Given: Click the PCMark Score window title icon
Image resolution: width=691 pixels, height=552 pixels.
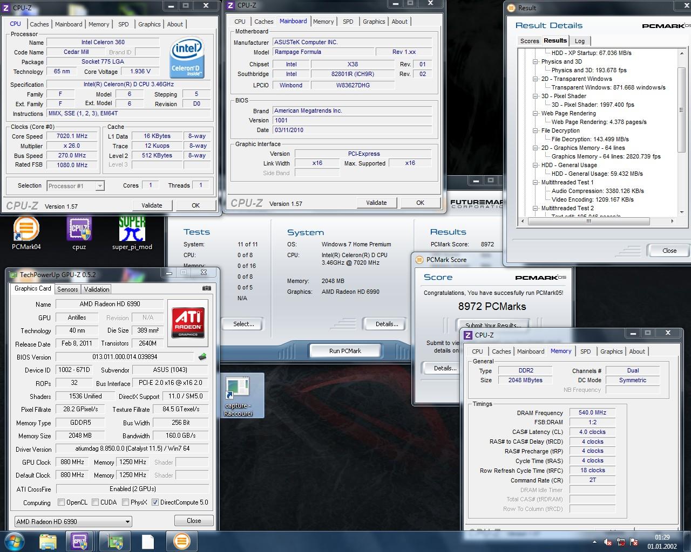Looking at the screenshot, I should 420,260.
